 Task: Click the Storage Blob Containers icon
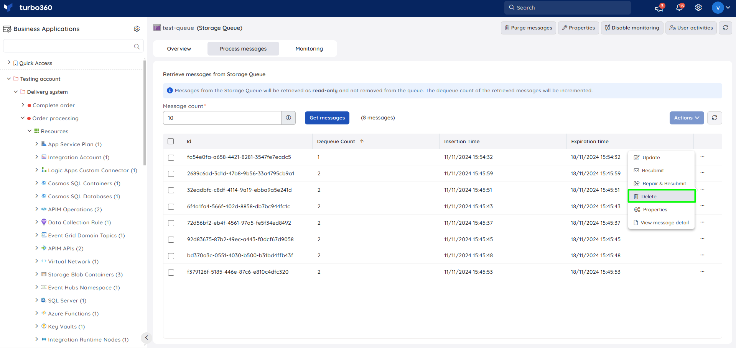tap(44, 274)
